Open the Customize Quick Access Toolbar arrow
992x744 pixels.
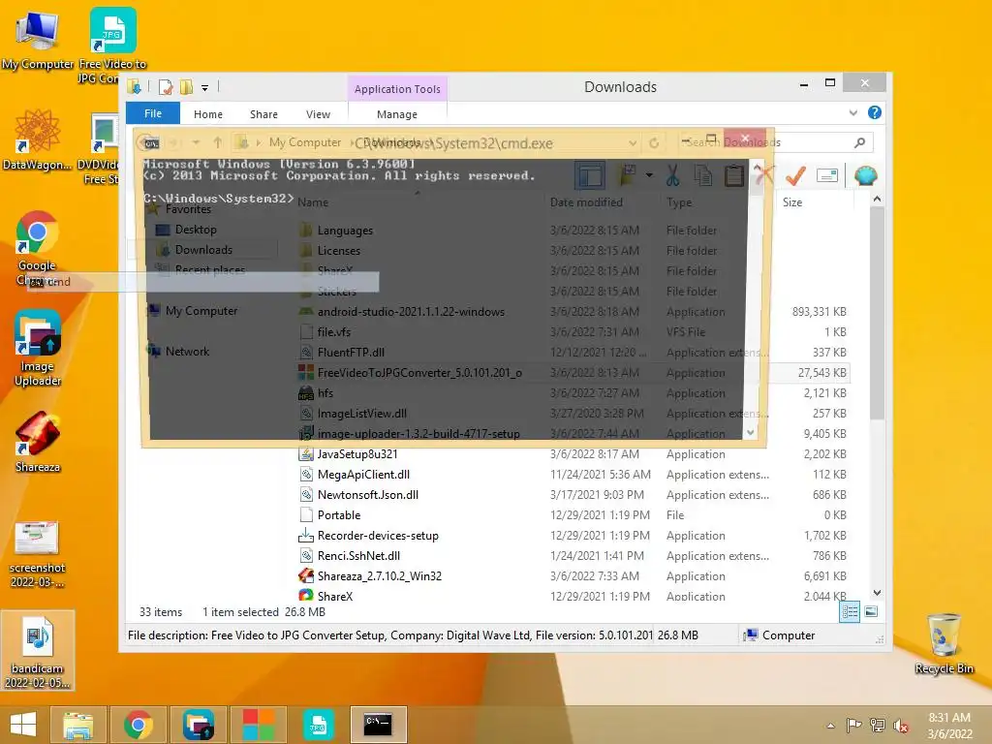click(x=205, y=88)
